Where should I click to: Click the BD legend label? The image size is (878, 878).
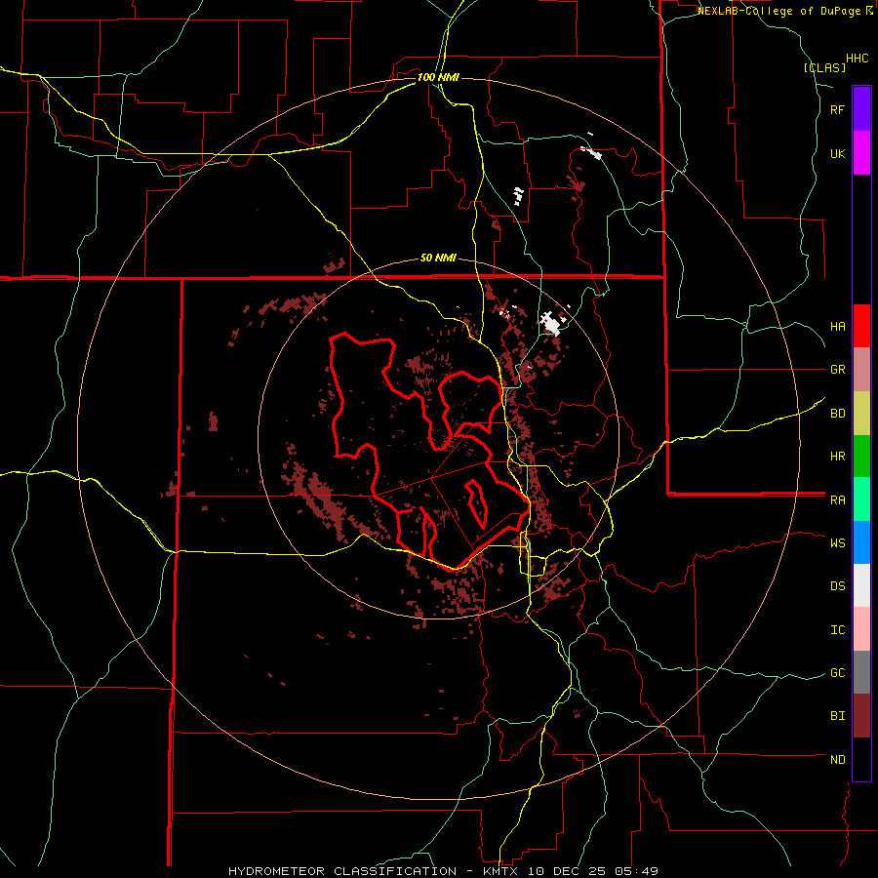837,414
